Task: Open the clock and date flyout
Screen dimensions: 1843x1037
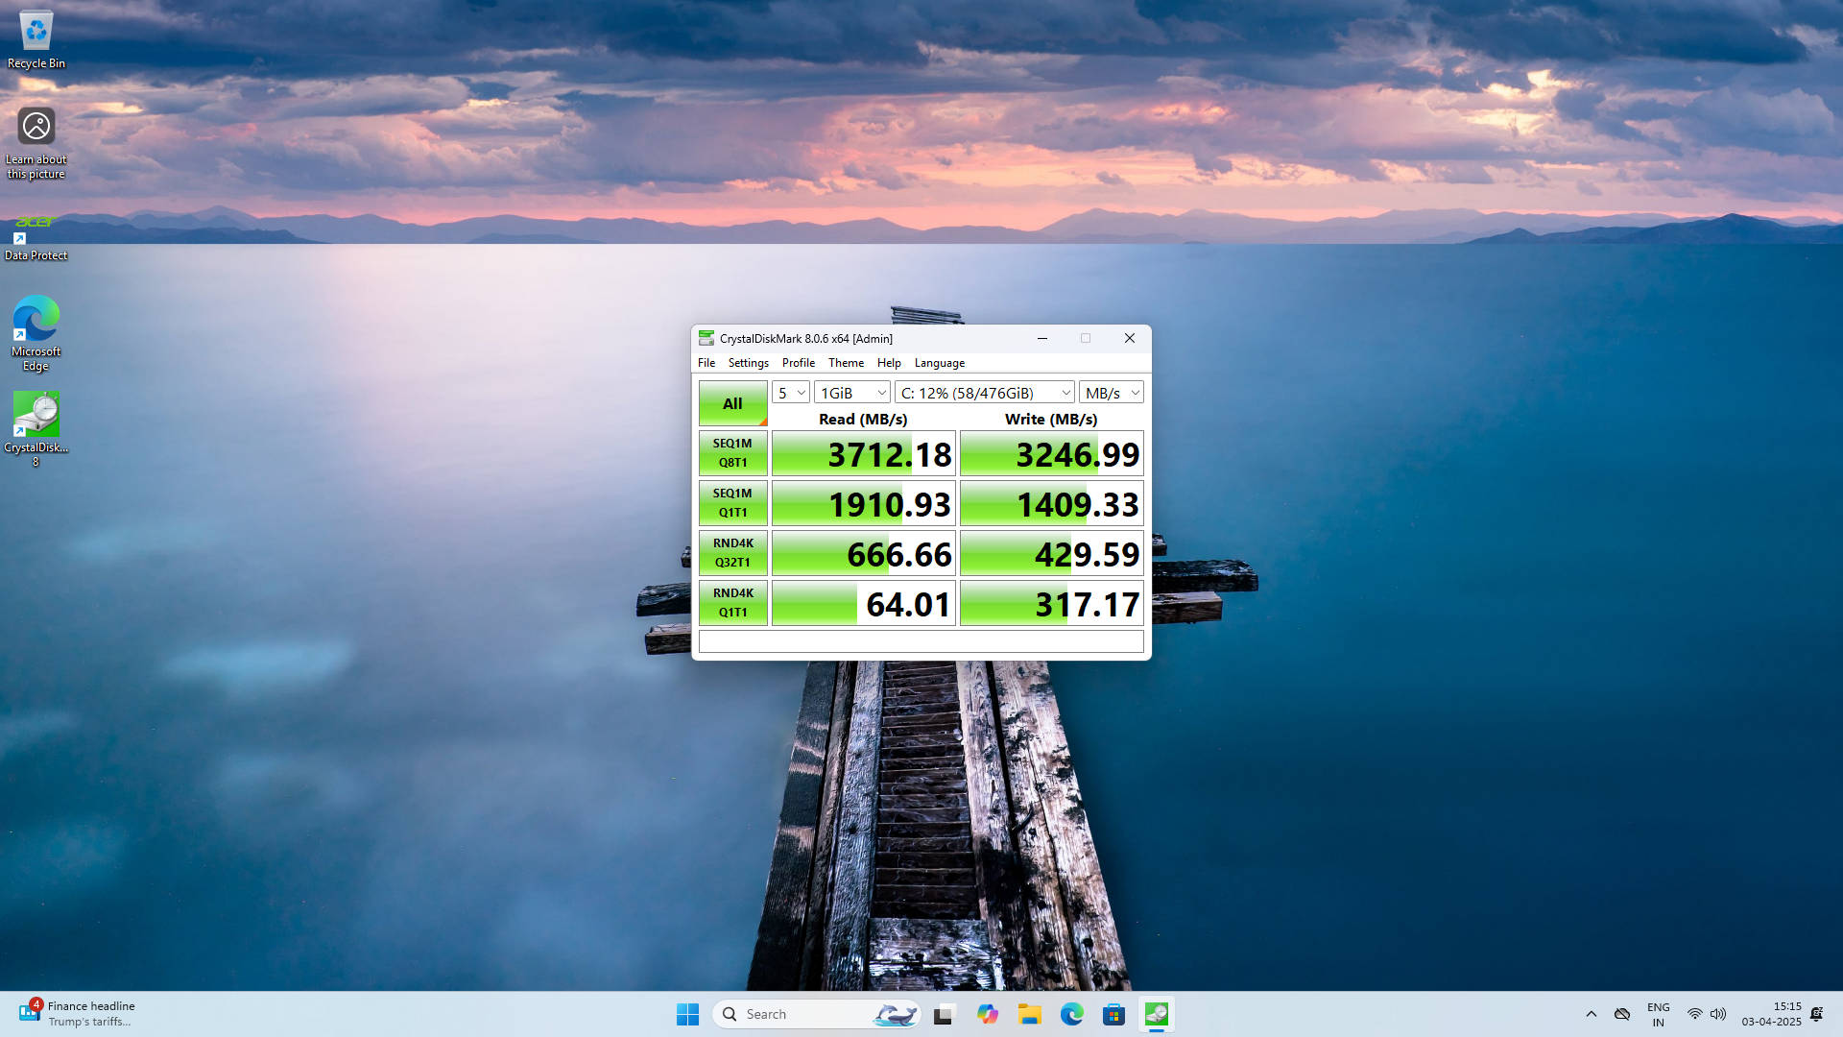Action: pos(1771,1014)
